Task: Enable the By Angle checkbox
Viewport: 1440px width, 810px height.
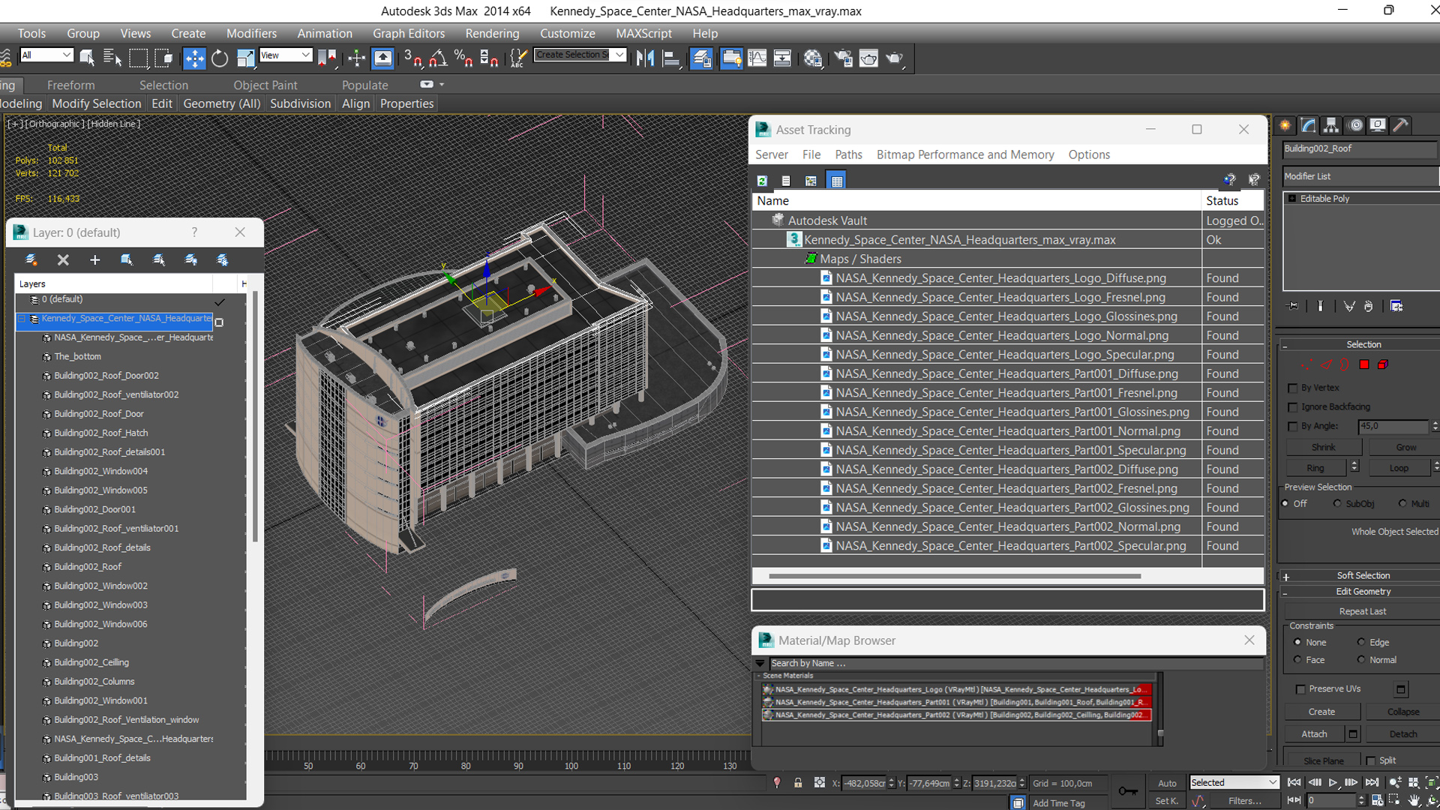Action: (x=1292, y=426)
